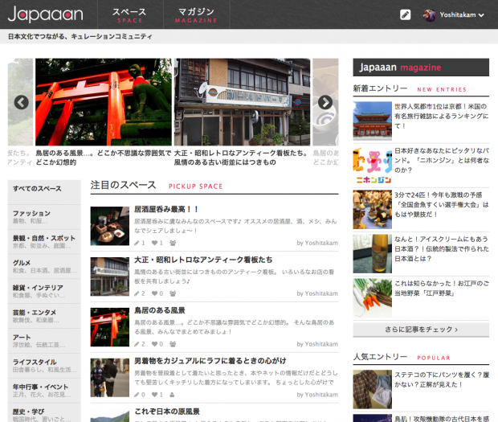Click Kyoto shrine article thumbnail
This screenshot has height=422, width=498.
[372, 121]
